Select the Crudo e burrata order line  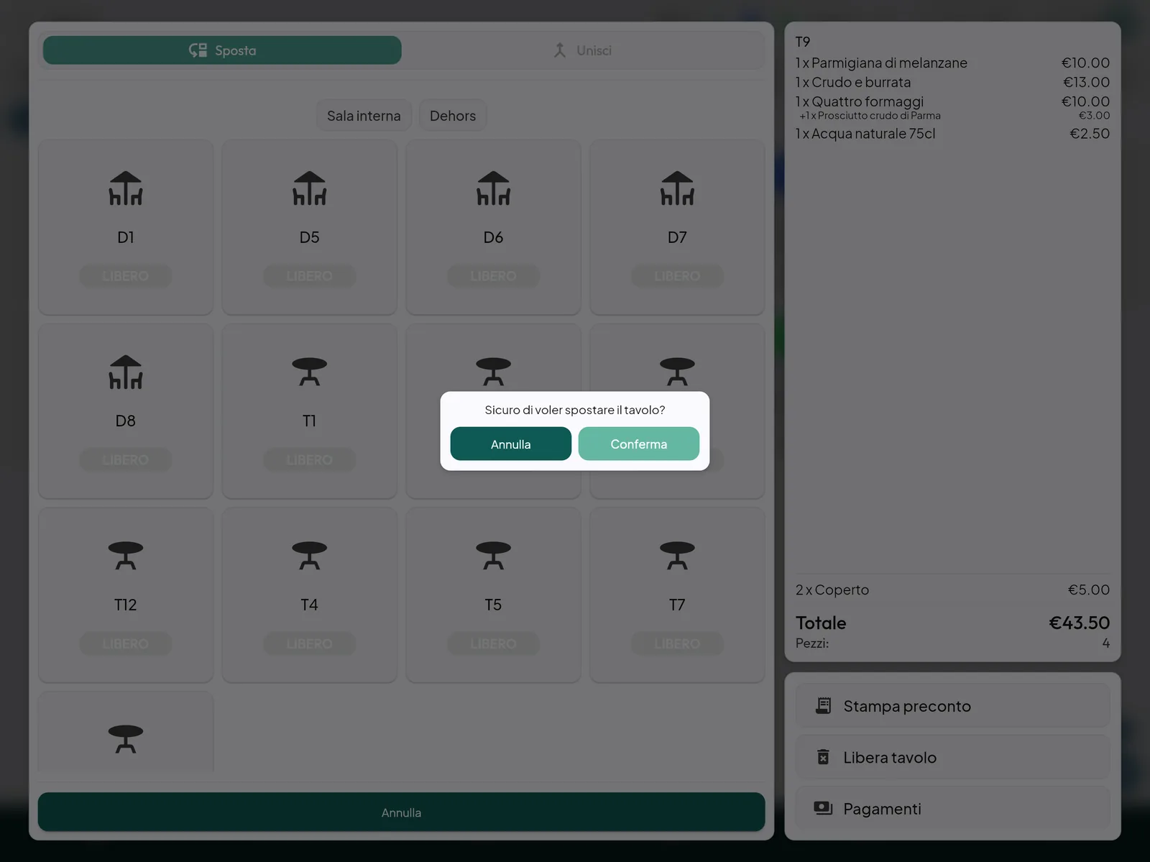pos(952,82)
